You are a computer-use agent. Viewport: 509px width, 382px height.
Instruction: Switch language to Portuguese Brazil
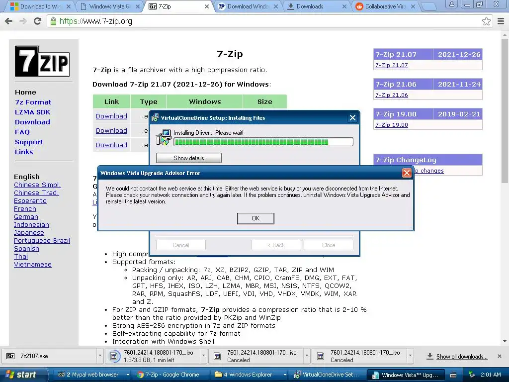pos(42,240)
